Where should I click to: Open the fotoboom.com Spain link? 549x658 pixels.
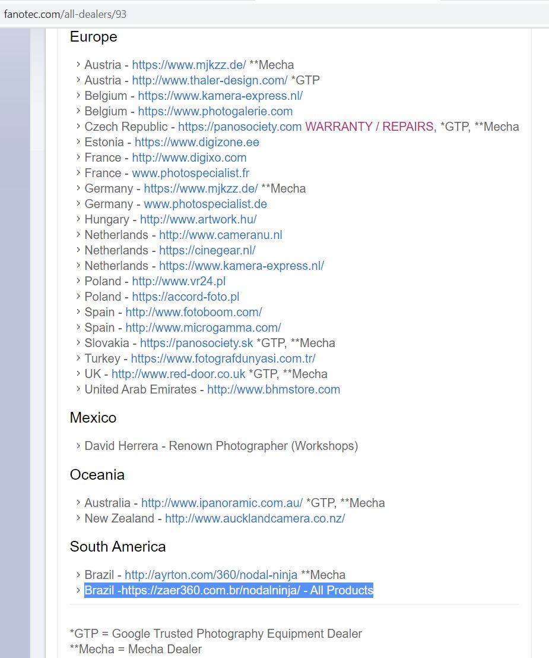tap(193, 313)
